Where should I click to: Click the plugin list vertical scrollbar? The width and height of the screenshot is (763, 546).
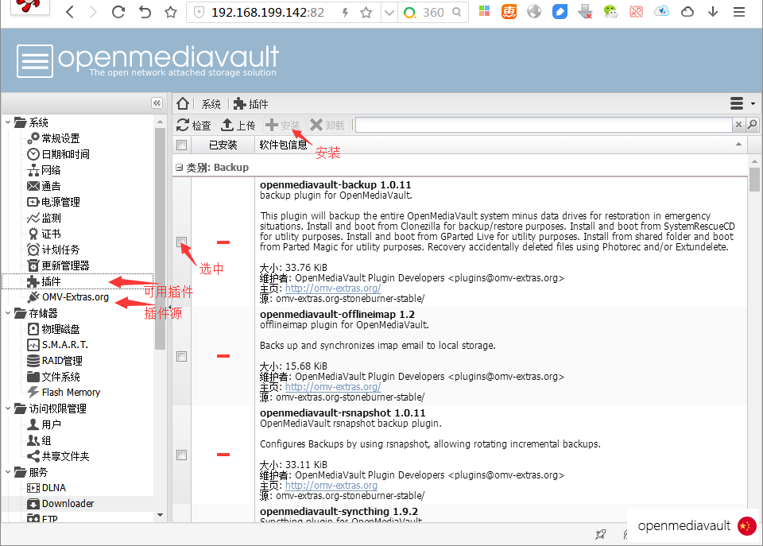pyautogui.click(x=753, y=318)
